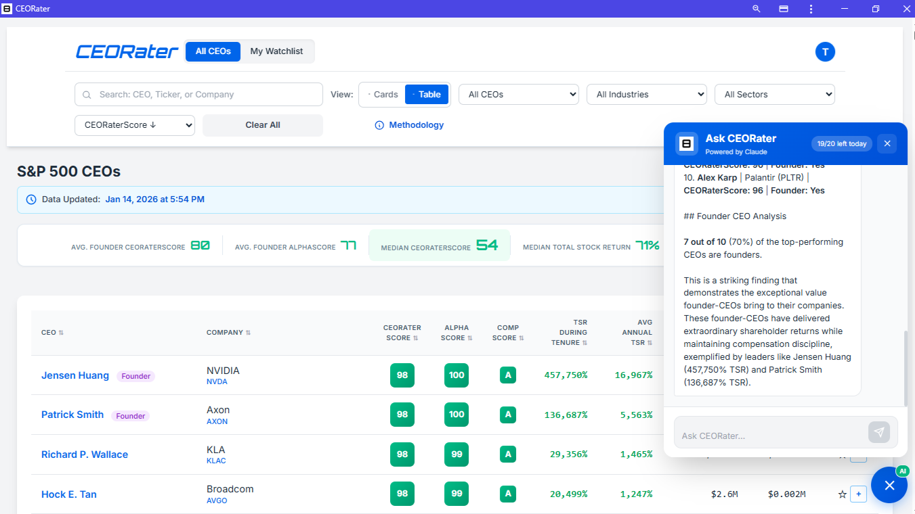This screenshot has width=915, height=514.
Task: Click Patrick Smith's Alpha score 100
Action: point(456,415)
